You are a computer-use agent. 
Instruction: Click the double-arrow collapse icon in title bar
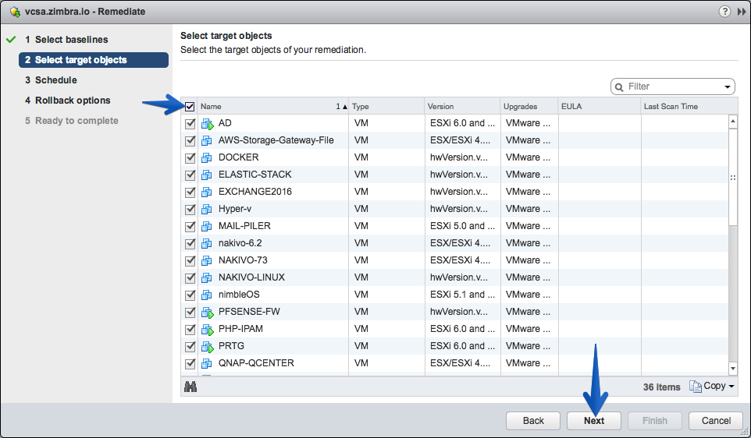[x=742, y=12]
